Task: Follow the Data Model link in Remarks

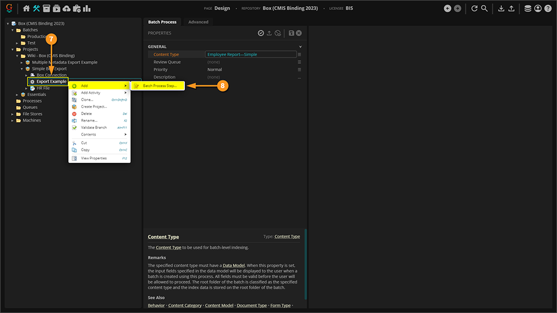Action: [233, 266]
